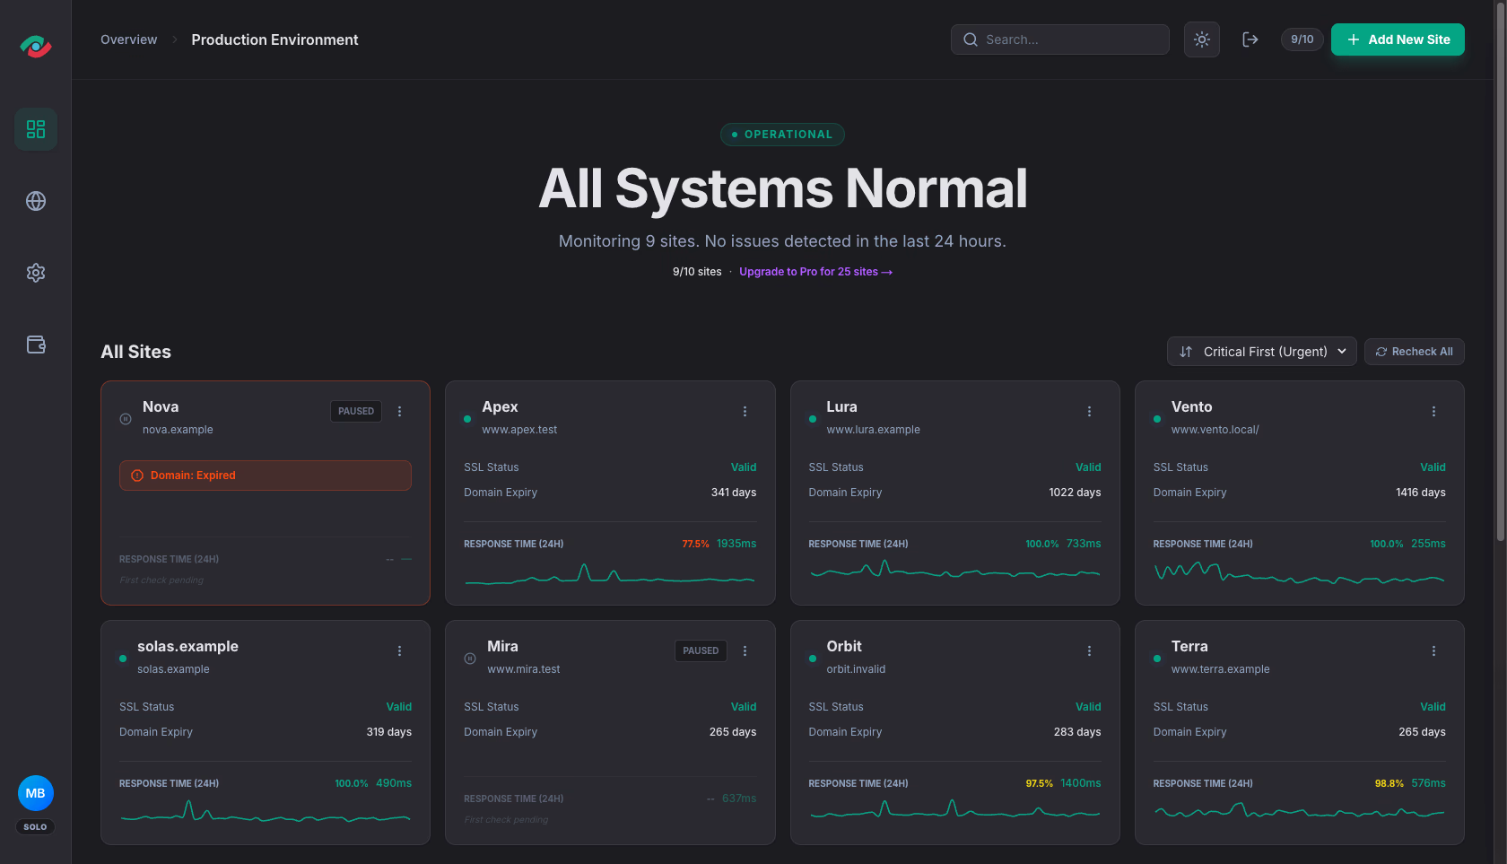The width and height of the screenshot is (1507, 864).
Task: Open the dashboard grid icon in sidebar
Action: pos(36,129)
